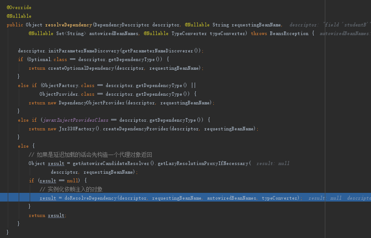Screen dimensions: 371x238
Task: Click the @Nullable annotation above the public keyword
Action: pos(19,16)
